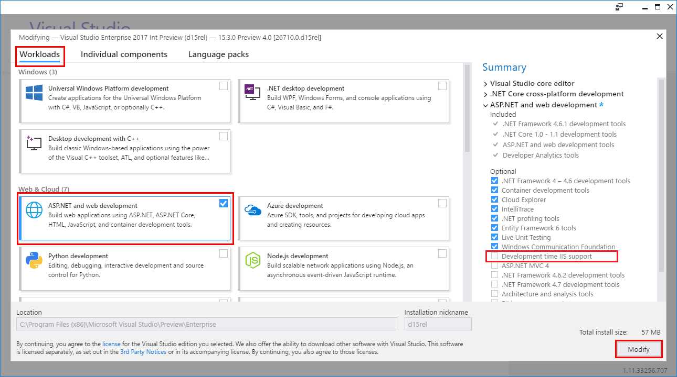677x377 pixels.
Task: Click the Installation nickname field
Action: coord(438,324)
